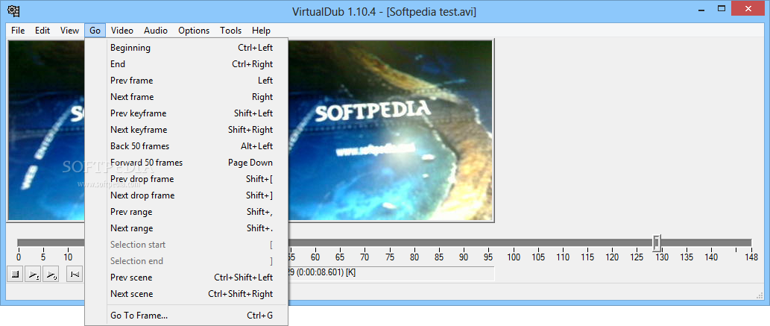
Task: Select Prev frame menu entry
Action: (186, 81)
